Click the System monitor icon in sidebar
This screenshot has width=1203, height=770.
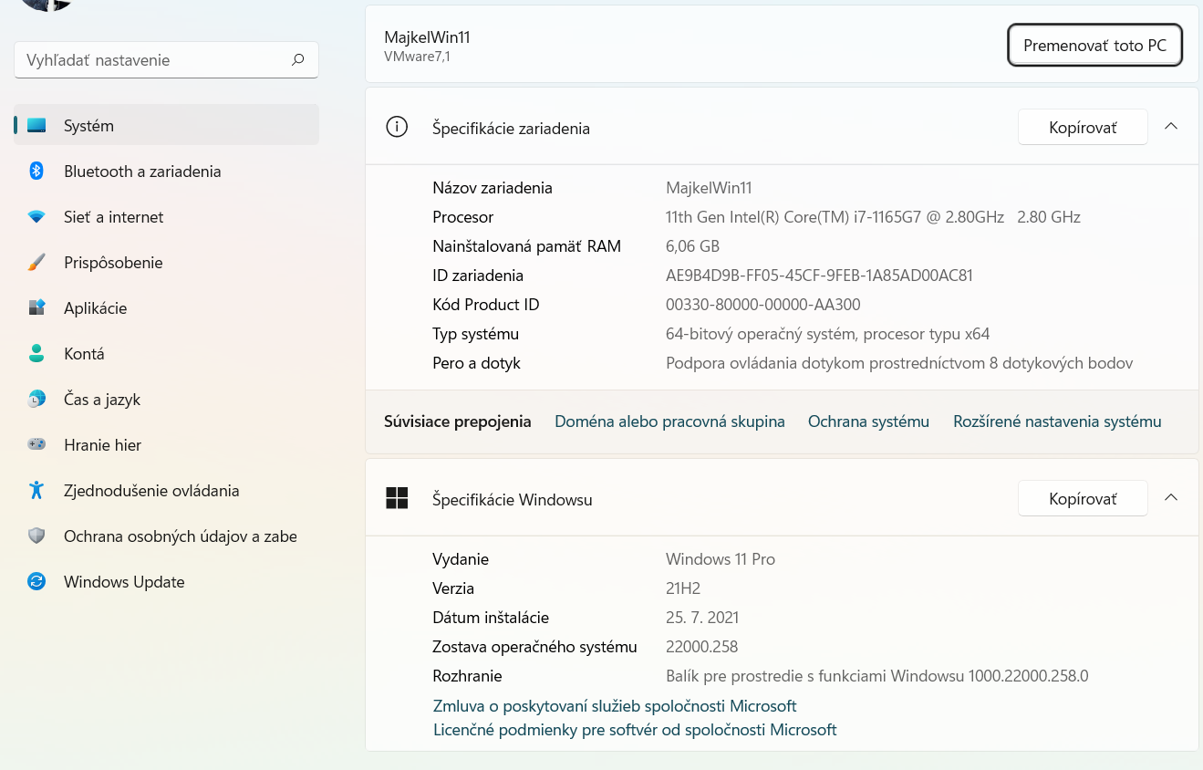pos(36,126)
